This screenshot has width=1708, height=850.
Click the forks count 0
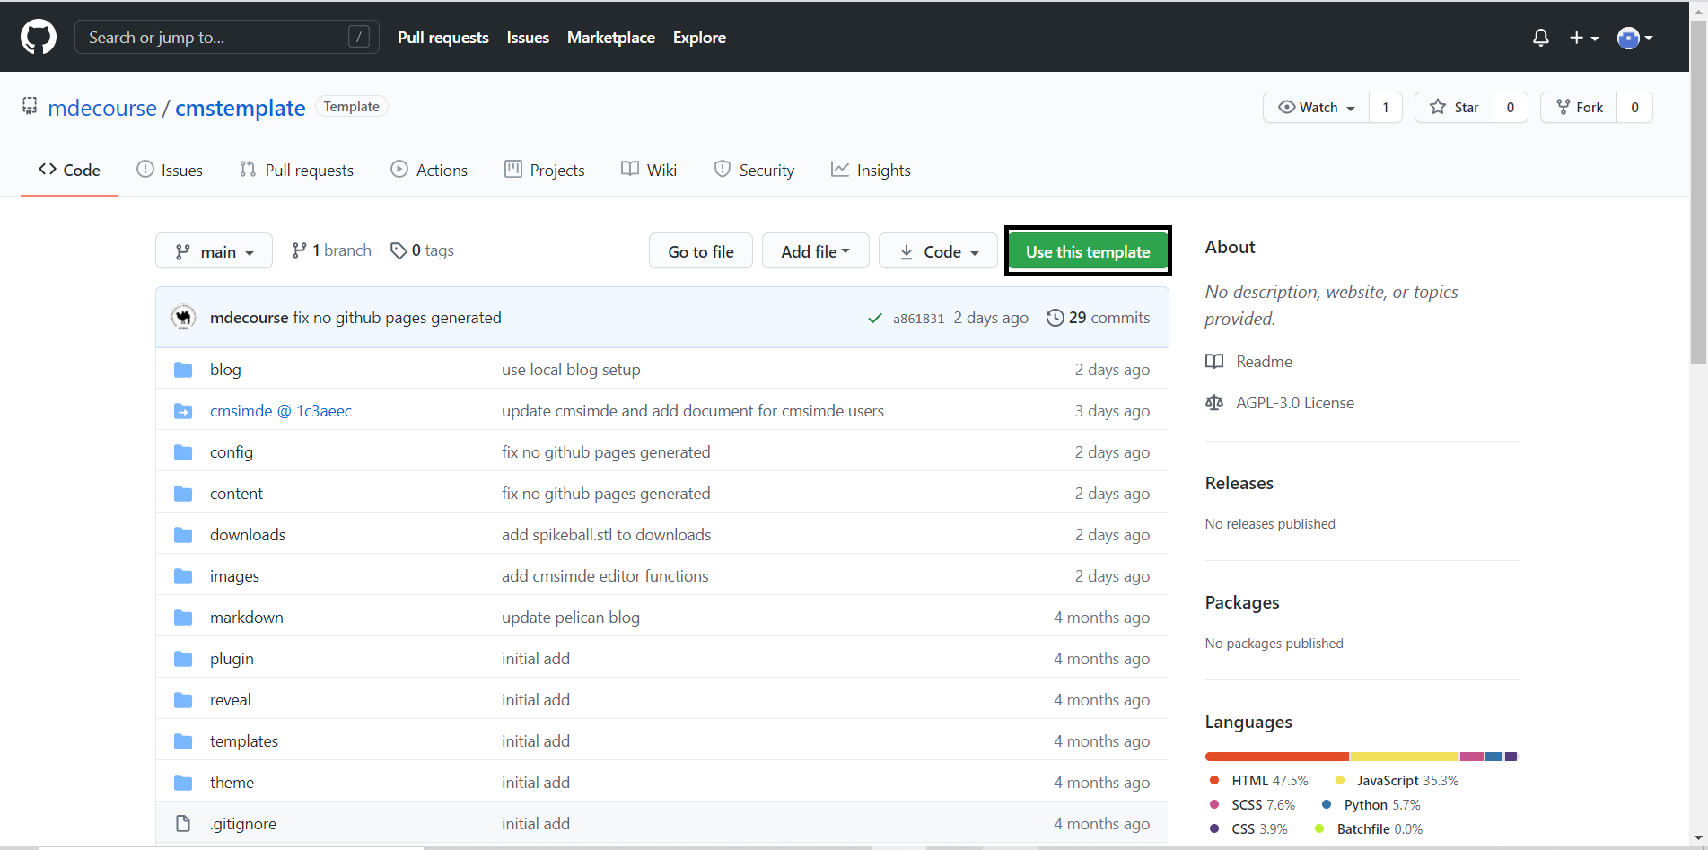1635,108
